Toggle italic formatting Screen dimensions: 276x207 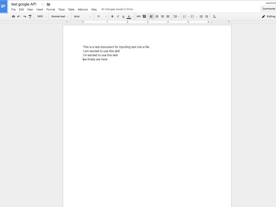(118, 17)
